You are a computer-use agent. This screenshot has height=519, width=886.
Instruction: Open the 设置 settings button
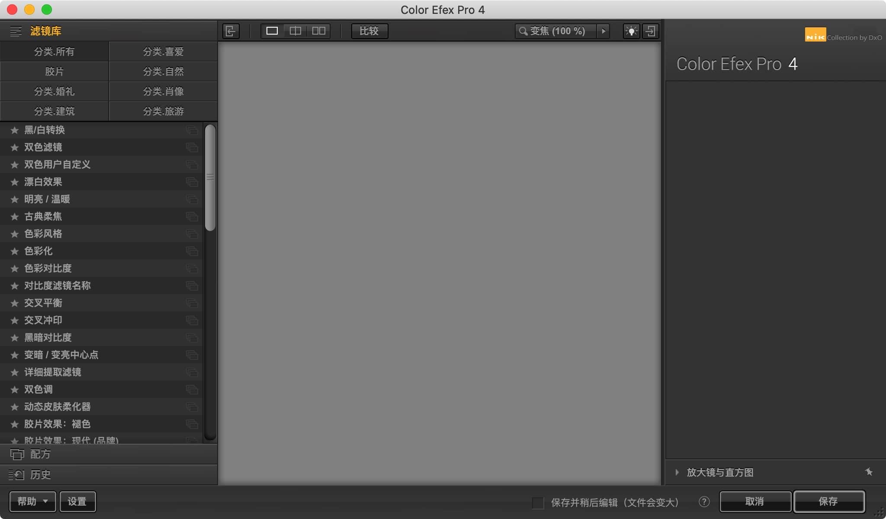(x=77, y=502)
